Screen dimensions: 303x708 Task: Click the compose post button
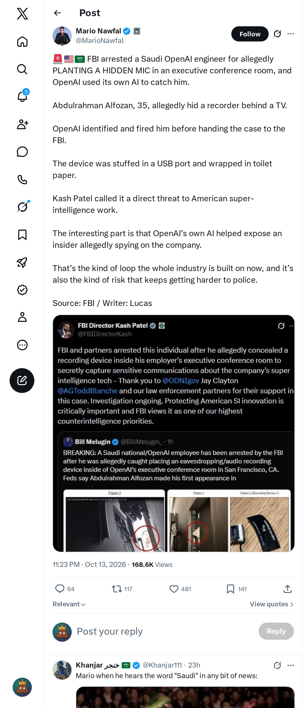22,380
